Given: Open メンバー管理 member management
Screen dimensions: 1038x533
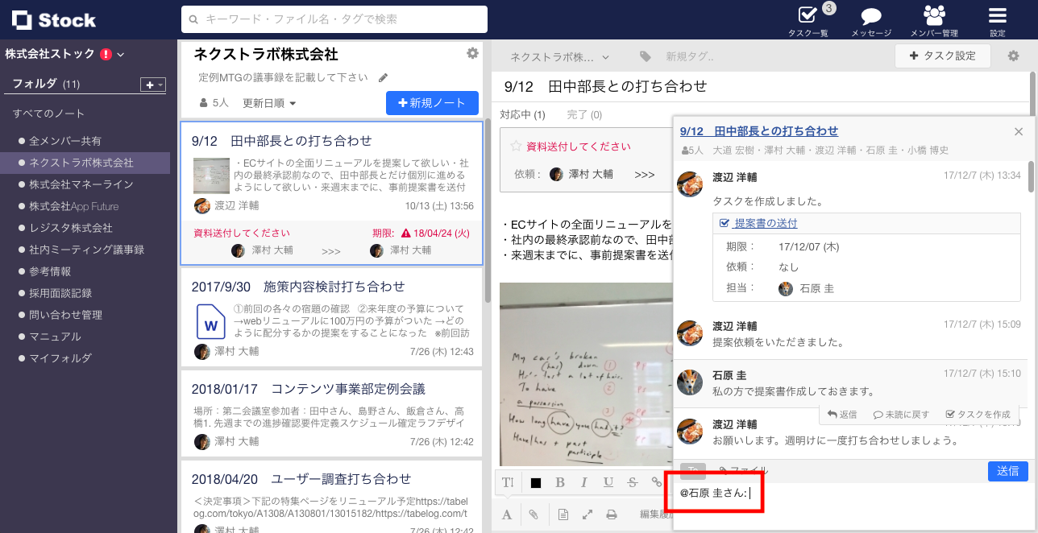Looking at the screenshot, I should pos(933,20).
